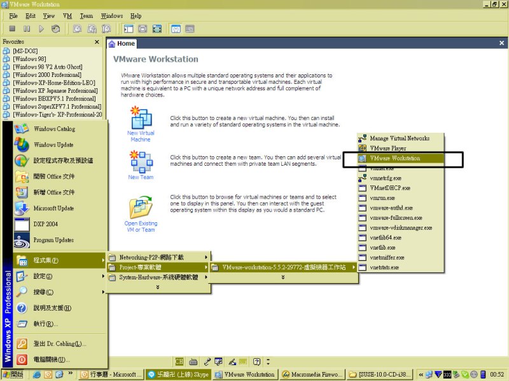Image resolution: width=509 pixels, height=381 pixels.
Task: Click the Take Snapshot toolbar icon
Action: 77,29
